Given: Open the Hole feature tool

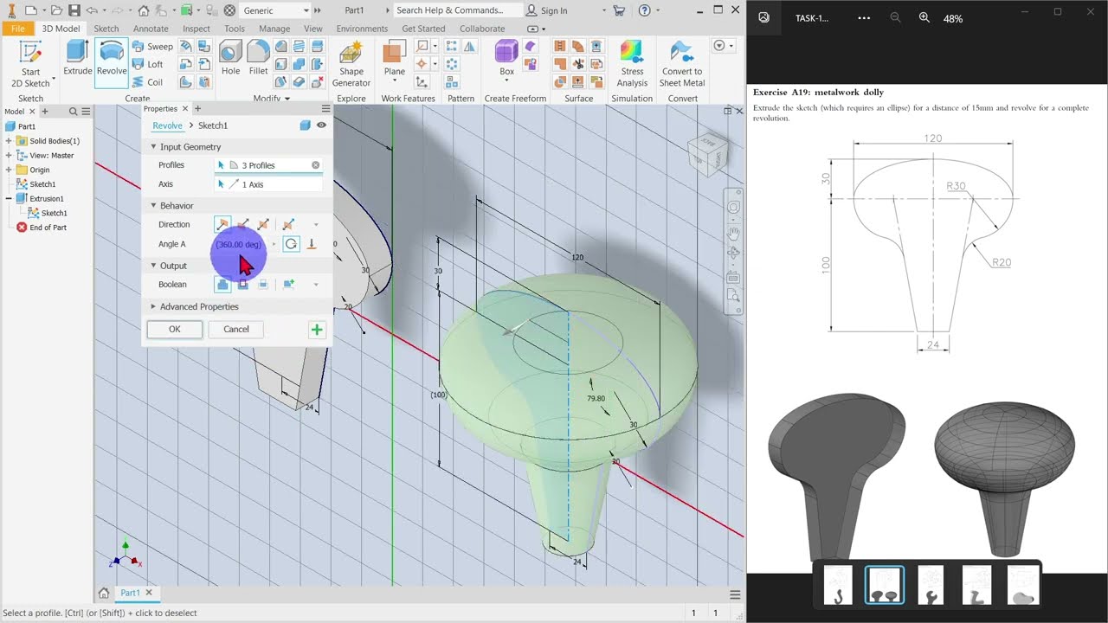Looking at the screenshot, I should [x=230, y=58].
